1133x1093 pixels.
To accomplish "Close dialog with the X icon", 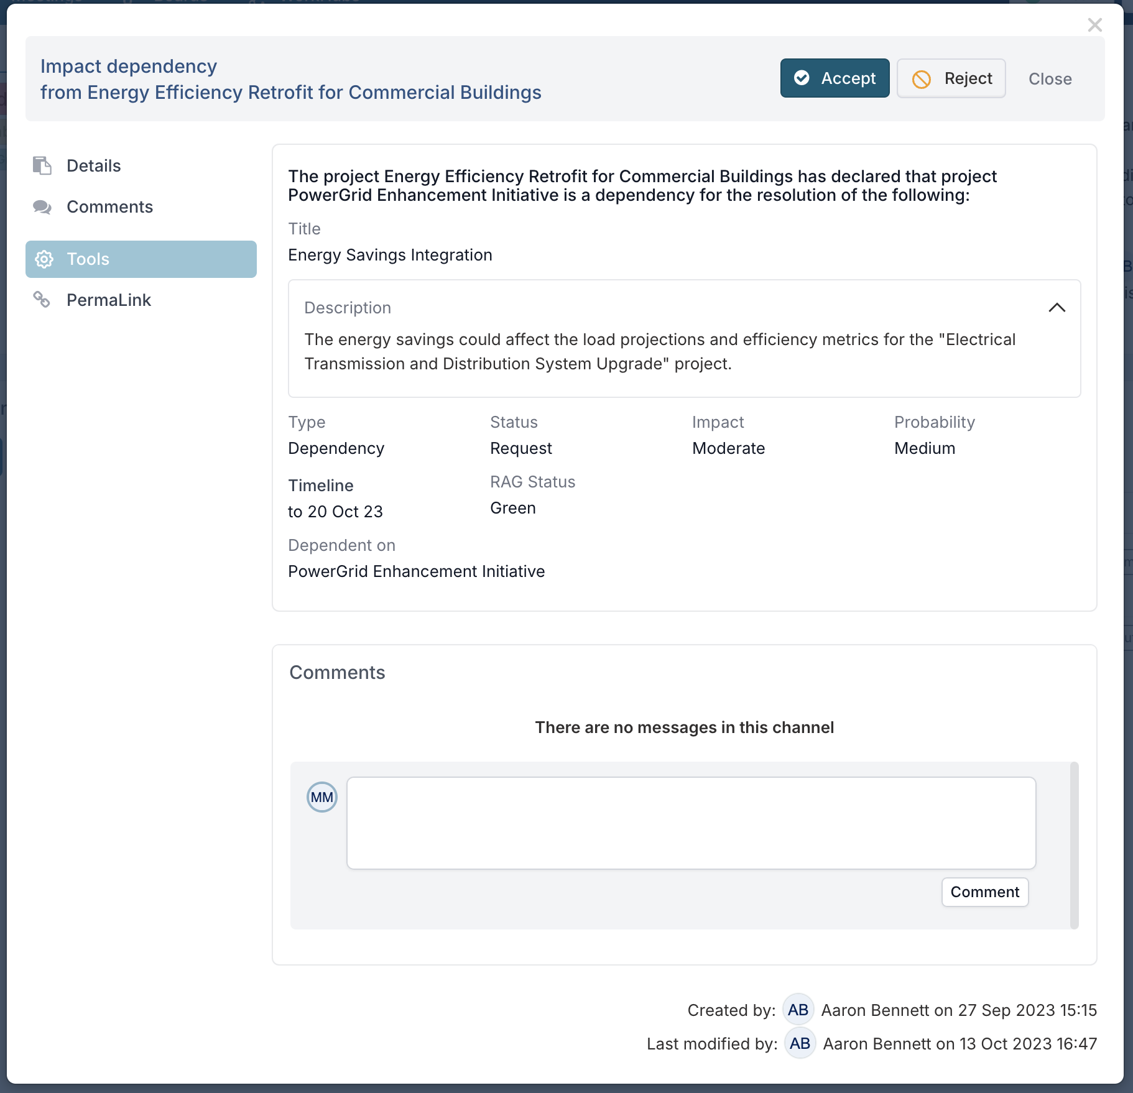I will [1094, 25].
